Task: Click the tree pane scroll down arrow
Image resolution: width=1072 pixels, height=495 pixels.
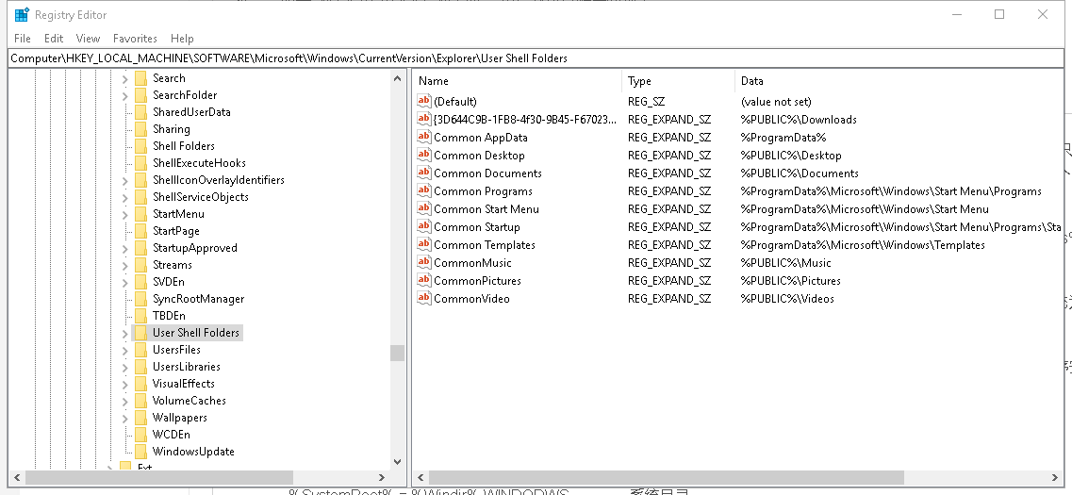Action: tap(397, 462)
